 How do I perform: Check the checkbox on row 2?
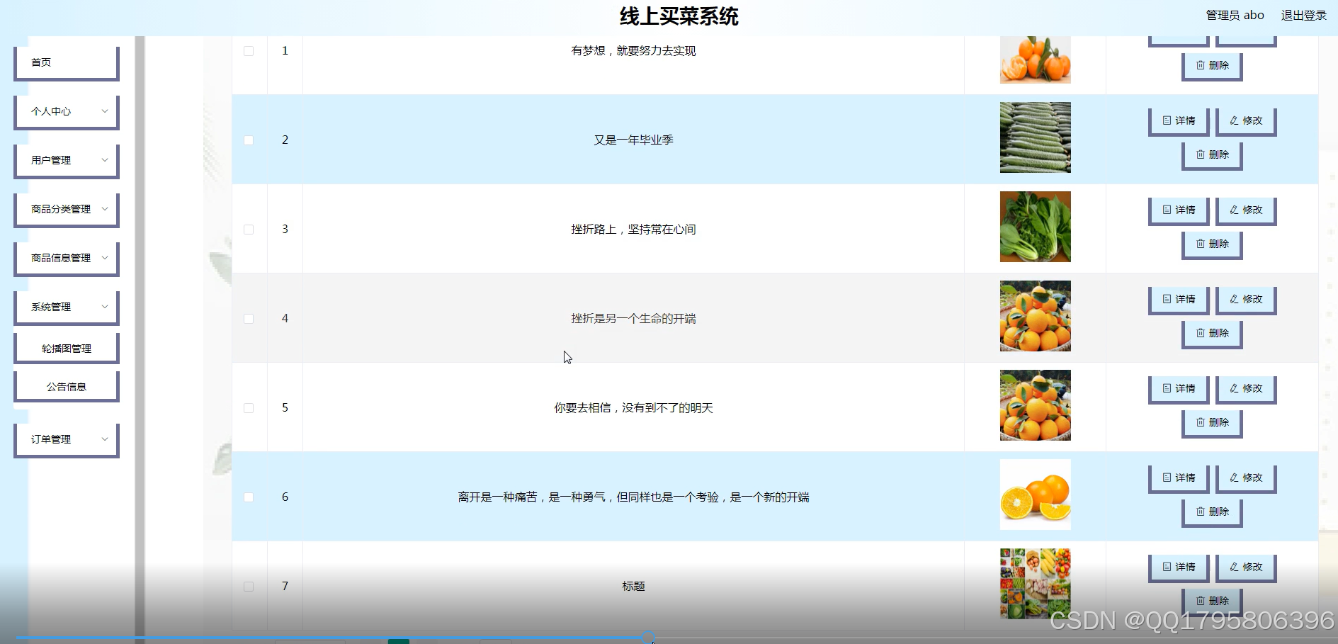[x=249, y=140]
